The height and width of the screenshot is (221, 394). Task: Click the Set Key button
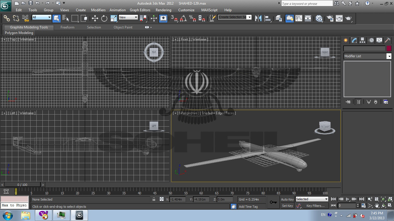point(287,206)
